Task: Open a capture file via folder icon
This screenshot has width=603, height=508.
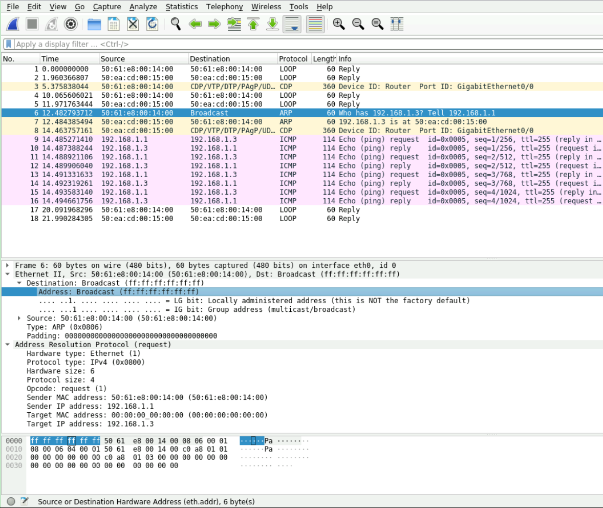Action: pyautogui.click(x=94, y=24)
